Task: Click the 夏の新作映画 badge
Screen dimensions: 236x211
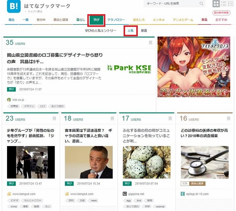Action: click(221, 13)
